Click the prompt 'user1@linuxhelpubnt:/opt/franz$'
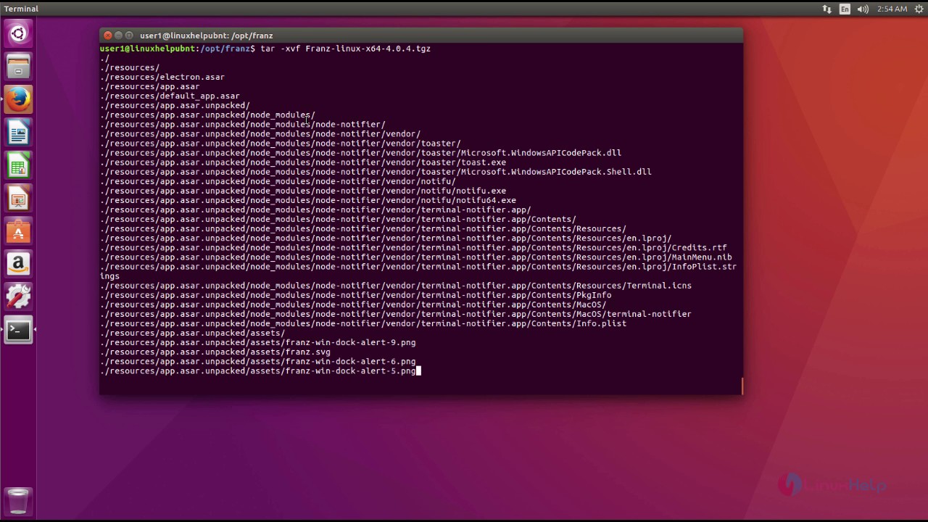 click(x=178, y=49)
